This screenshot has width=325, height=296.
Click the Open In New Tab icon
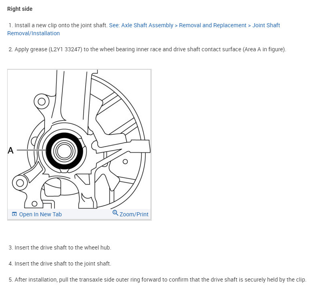(14, 214)
